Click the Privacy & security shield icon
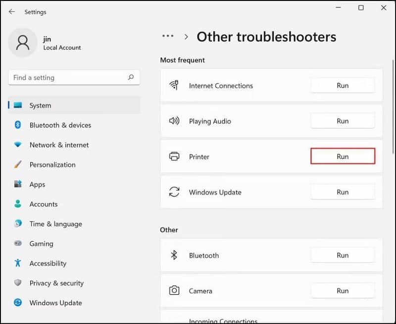The height and width of the screenshot is (324, 396). pos(18,283)
